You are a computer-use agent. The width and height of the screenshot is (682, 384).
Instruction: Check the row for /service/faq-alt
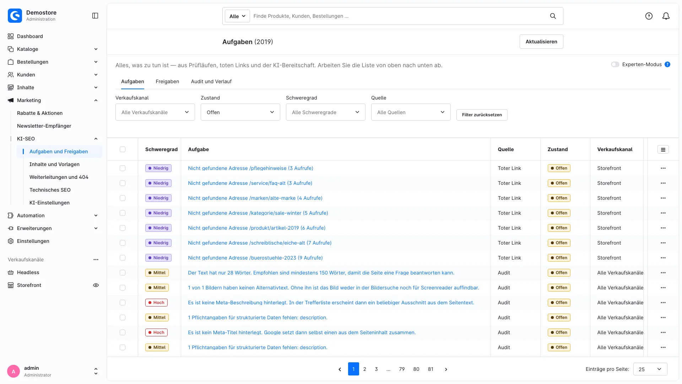click(x=123, y=183)
